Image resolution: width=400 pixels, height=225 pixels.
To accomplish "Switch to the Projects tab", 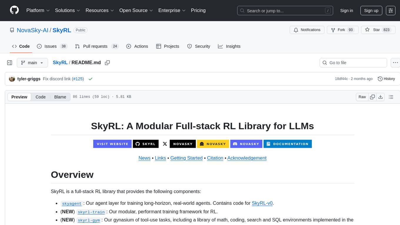I will [x=168, y=46].
